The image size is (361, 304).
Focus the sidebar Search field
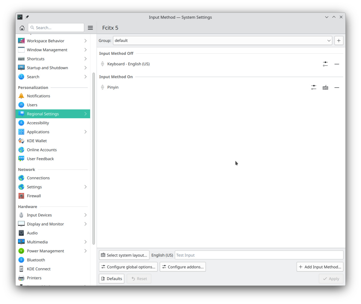click(56, 28)
